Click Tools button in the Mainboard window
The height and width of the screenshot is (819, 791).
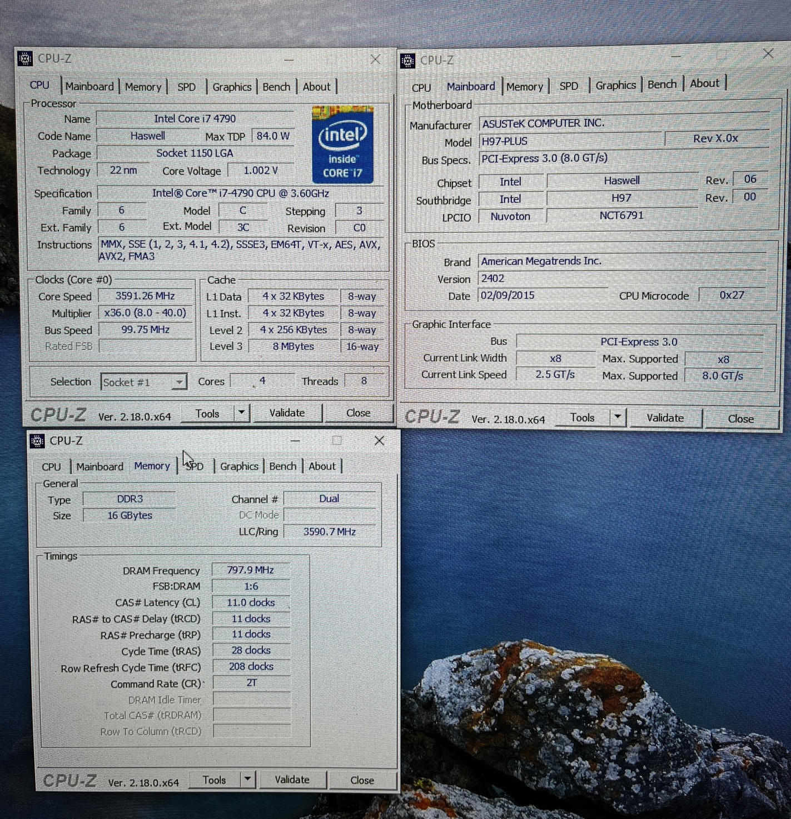pyautogui.click(x=582, y=417)
